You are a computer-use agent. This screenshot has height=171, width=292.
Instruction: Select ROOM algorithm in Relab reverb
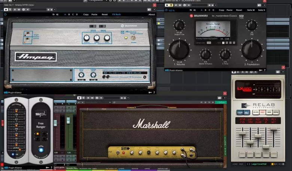pos(276,112)
